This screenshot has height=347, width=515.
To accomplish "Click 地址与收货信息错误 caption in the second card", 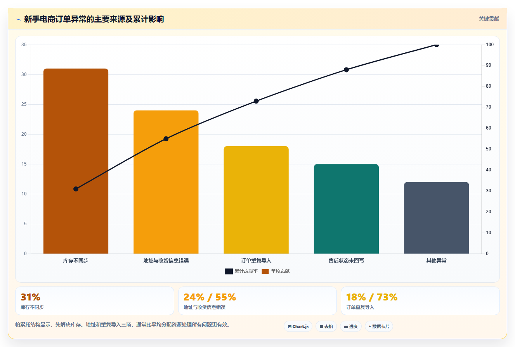I will [x=204, y=307].
